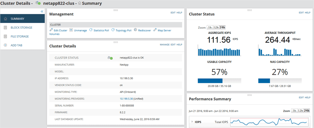Click the cluster status icon in page title
This screenshot has width=314, height=128.
pos(38,3)
